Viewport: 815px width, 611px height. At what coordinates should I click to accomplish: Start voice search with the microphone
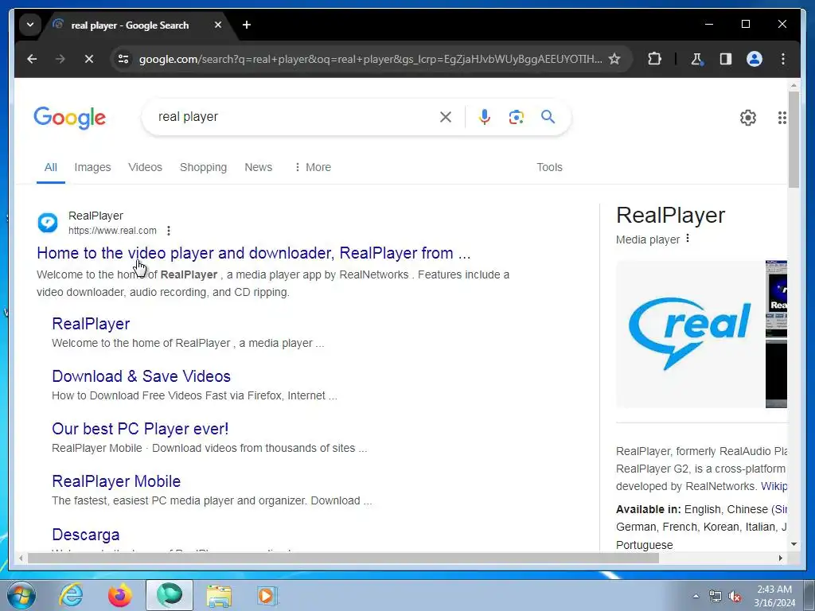(485, 117)
